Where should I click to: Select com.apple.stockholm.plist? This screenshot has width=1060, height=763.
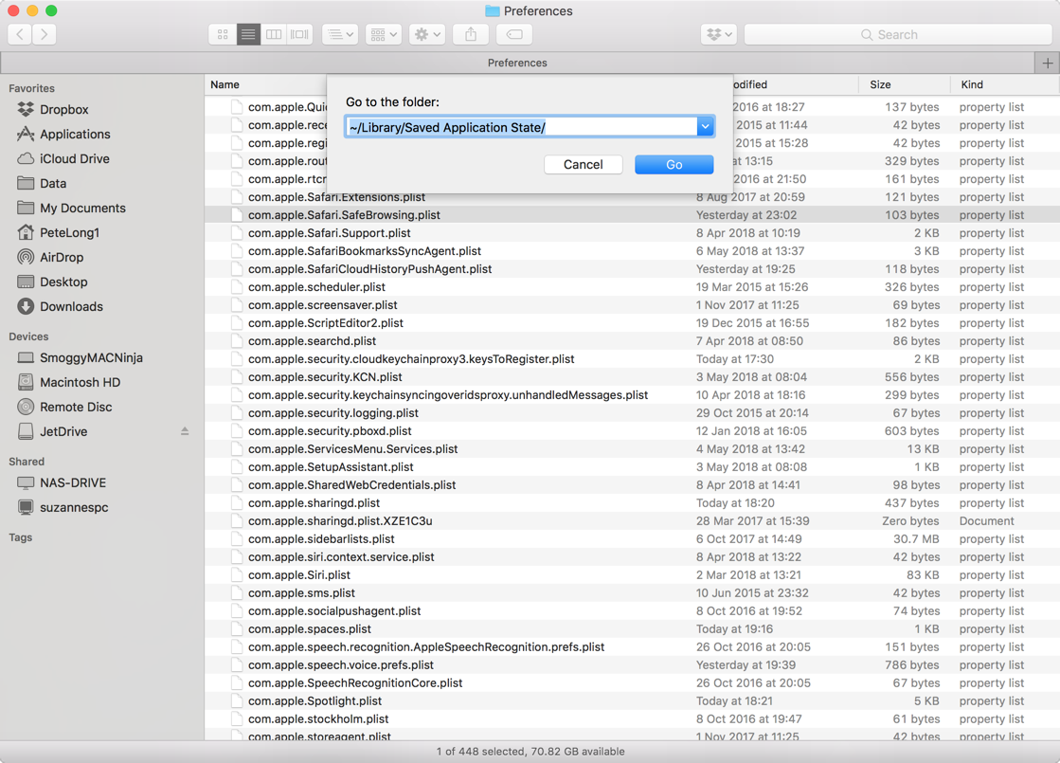point(632,719)
